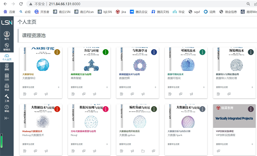Open the Hadoop大数据技术 course title link
This screenshot has width=257, height=156.
click(x=32, y=131)
